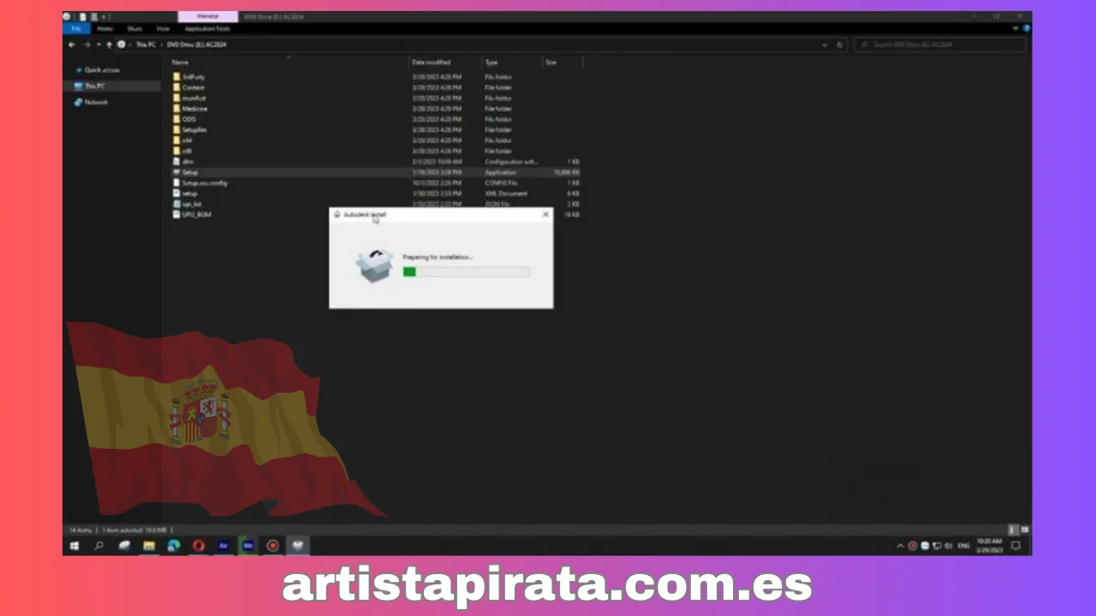
Task: Open the Windows Start menu
Action: click(x=74, y=545)
